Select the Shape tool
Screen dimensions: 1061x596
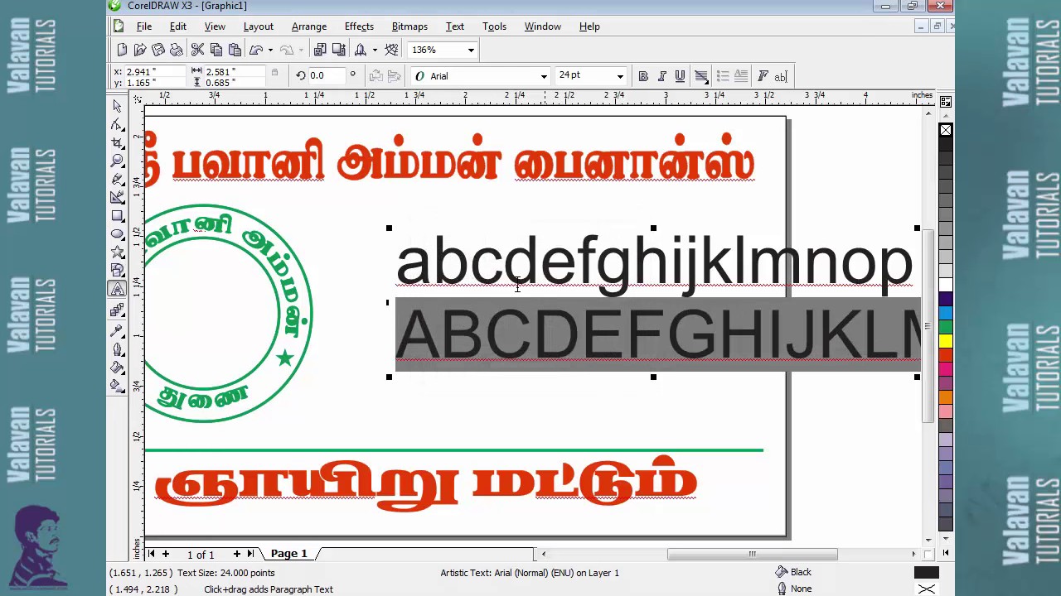pos(117,124)
